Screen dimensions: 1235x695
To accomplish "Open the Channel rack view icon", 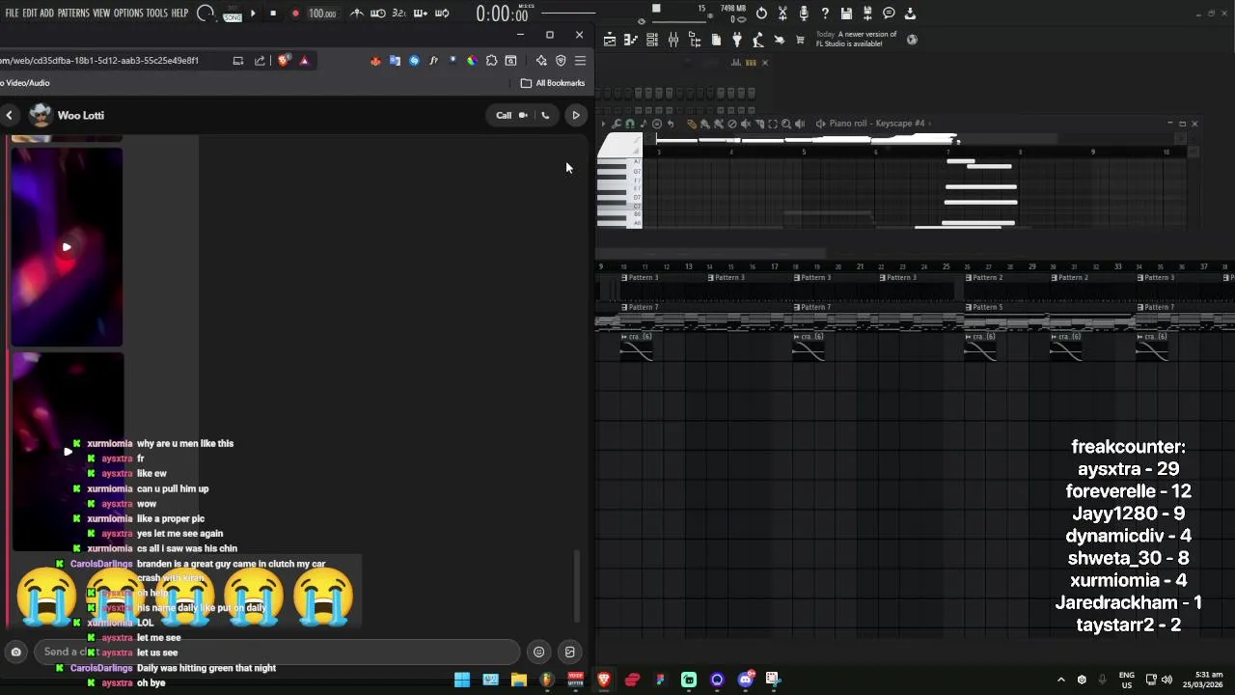I will tap(652, 40).
